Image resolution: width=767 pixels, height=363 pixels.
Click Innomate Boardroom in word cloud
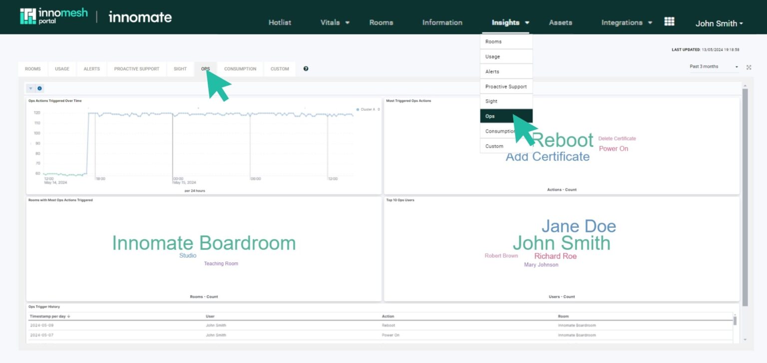pyautogui.click(x=204, y=243)
